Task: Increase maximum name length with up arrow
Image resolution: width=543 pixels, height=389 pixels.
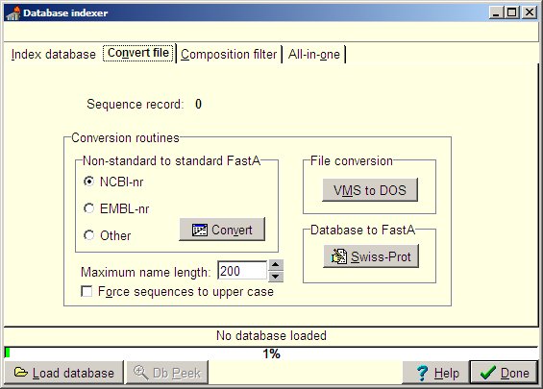Action: pos(276,265)
